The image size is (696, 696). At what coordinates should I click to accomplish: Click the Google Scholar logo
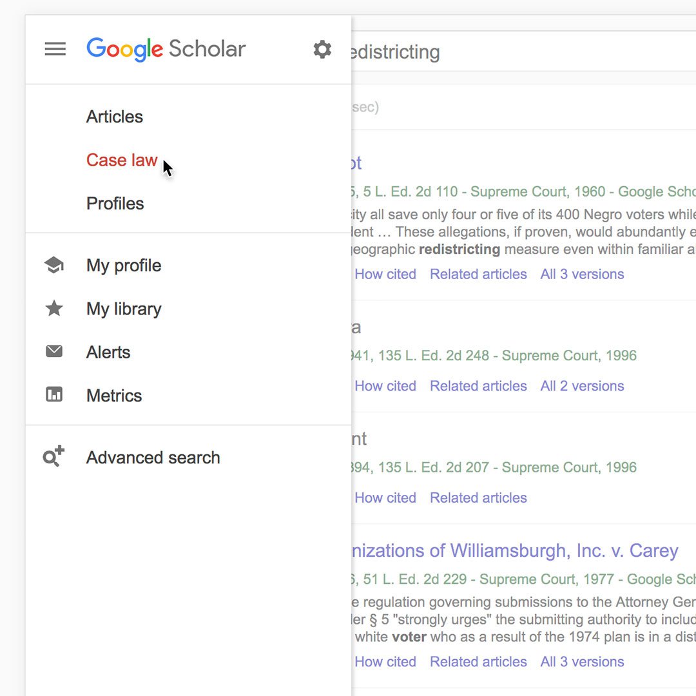(166, 49)
